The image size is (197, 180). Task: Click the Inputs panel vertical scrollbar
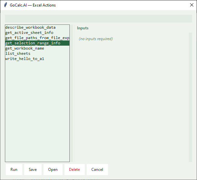pyautogui.click(x=190, y=97)
